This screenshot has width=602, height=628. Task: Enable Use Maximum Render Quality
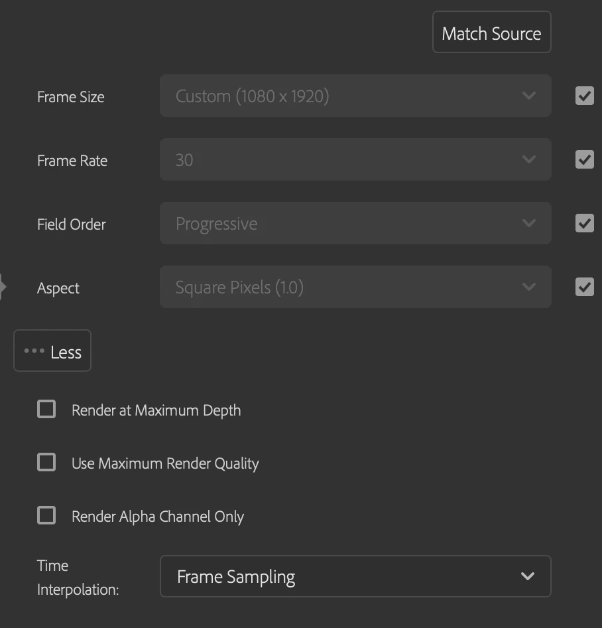click(46, 463)
